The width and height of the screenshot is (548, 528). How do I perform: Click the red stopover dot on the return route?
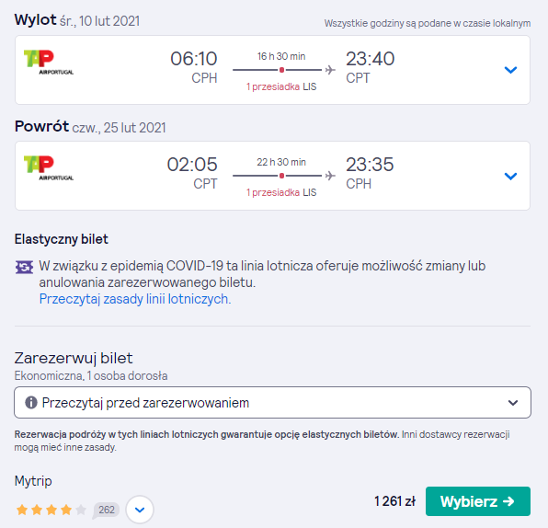coord(281,176)
